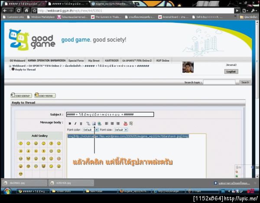The image size is (260, 203).
Task: Align message text center
Action: [x=112, y=123]
